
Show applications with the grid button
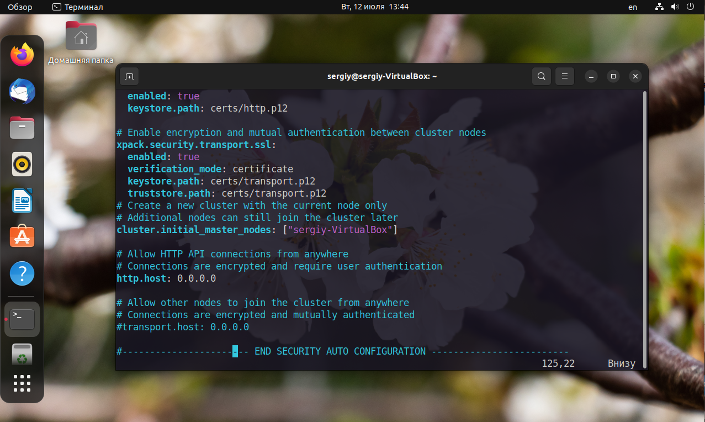[22, 383]
